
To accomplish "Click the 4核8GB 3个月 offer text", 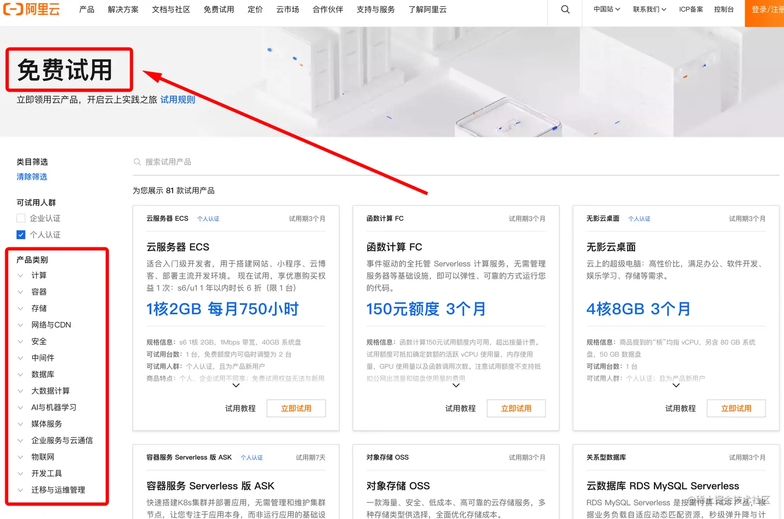I will 639,309.
